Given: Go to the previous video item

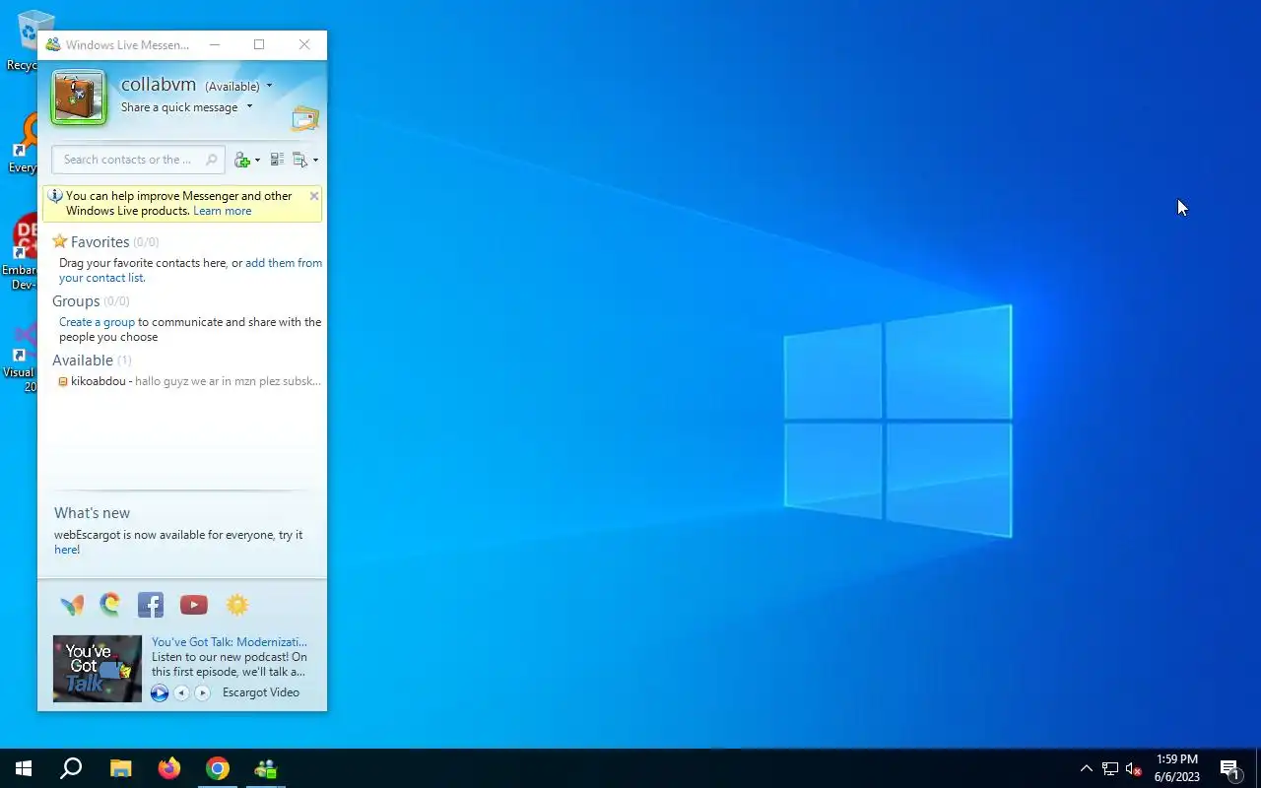Looking at the screenshot, I should click(x=181, y=693).
